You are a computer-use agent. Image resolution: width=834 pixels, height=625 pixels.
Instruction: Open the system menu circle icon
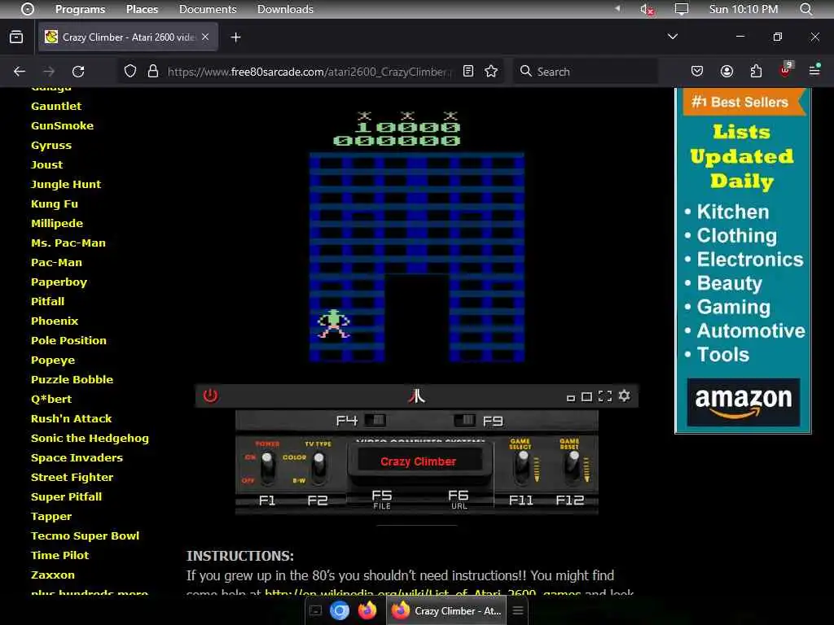pyautogui.click(x=28, y=9)
